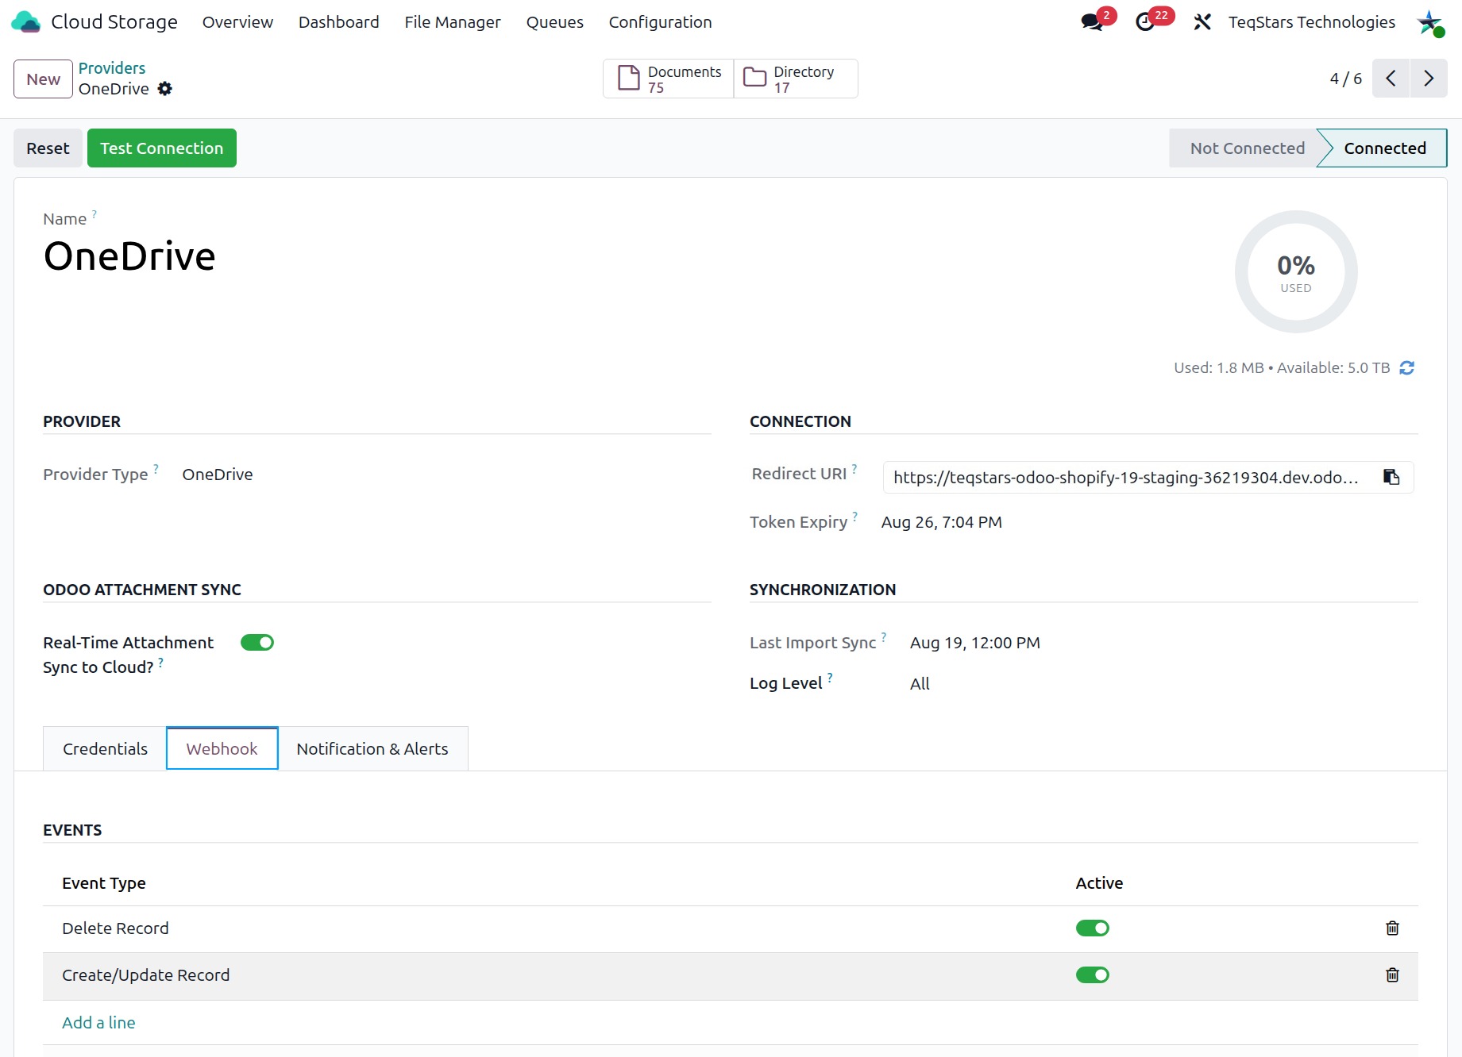1462x1057 pixels.
Task: Open the conversations chat icon
Action: tap(1093, 22)
